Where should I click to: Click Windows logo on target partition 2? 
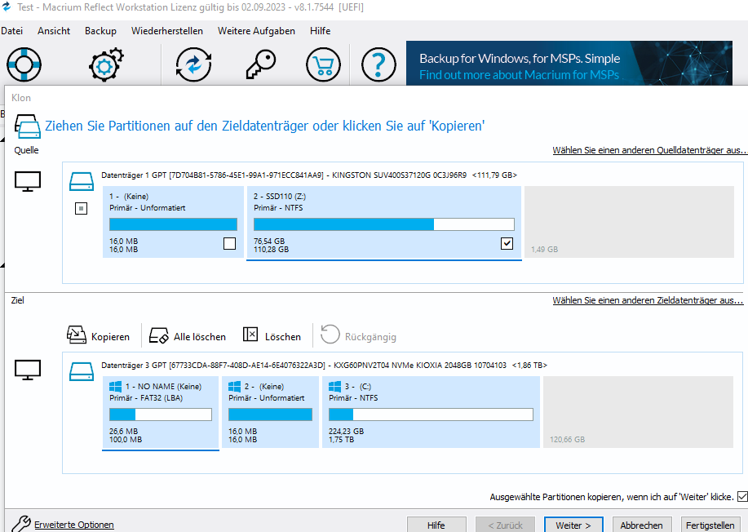tap(235, 387)
